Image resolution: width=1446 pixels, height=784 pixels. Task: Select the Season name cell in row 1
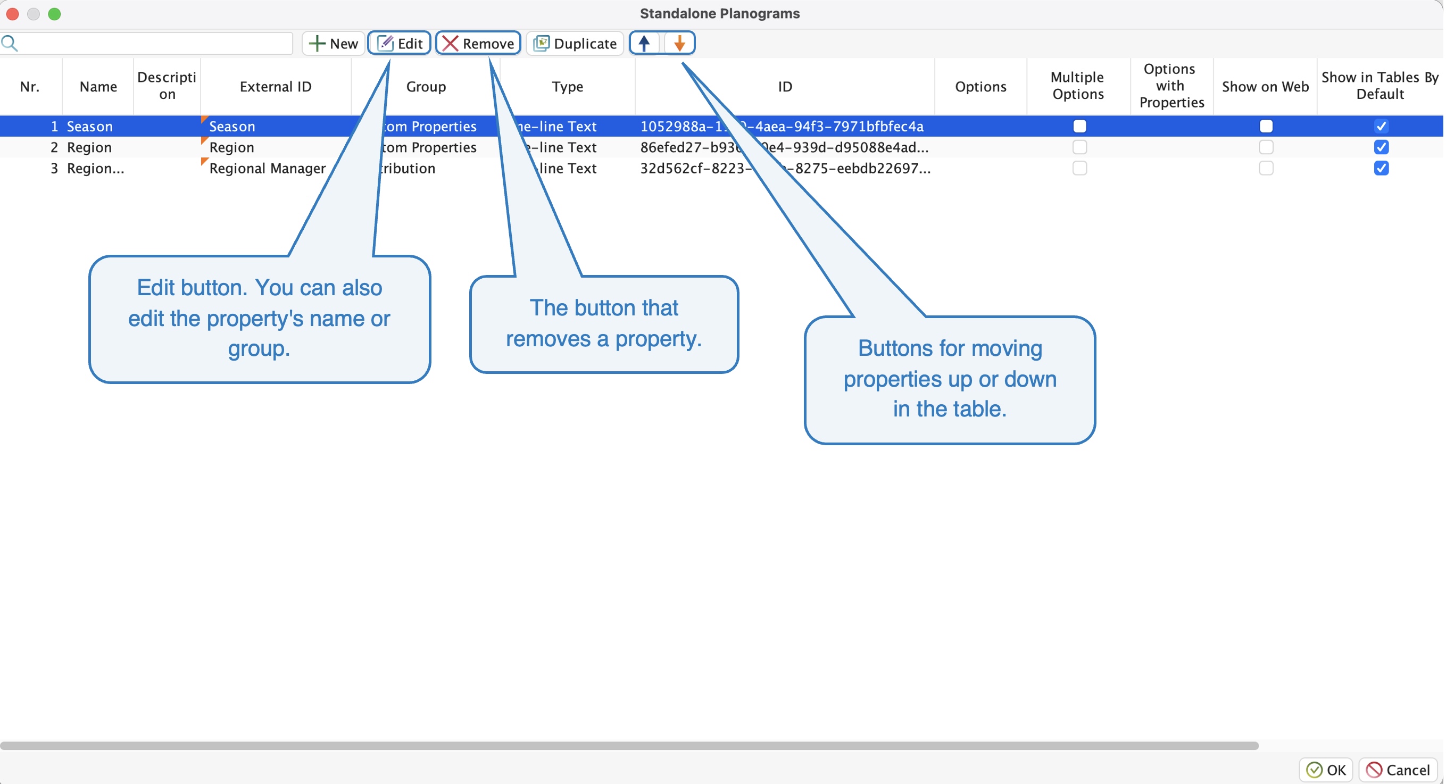click(x=98, y=126)
